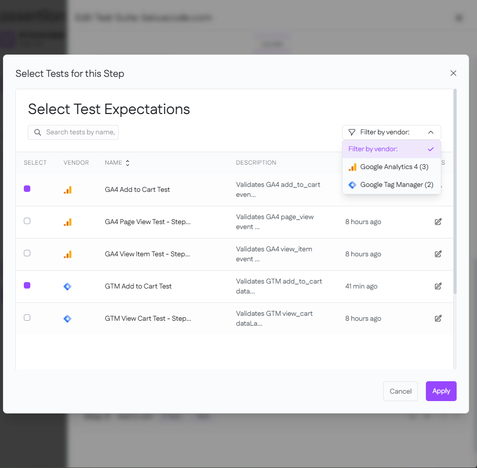477x468 pixels.
Task: Click the search tests by name input field
Action: pyautogui.click(x=79, y=132)
